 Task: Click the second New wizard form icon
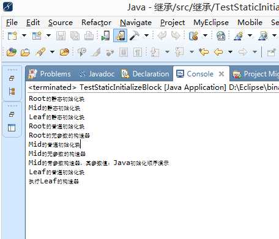coord(37,36)
